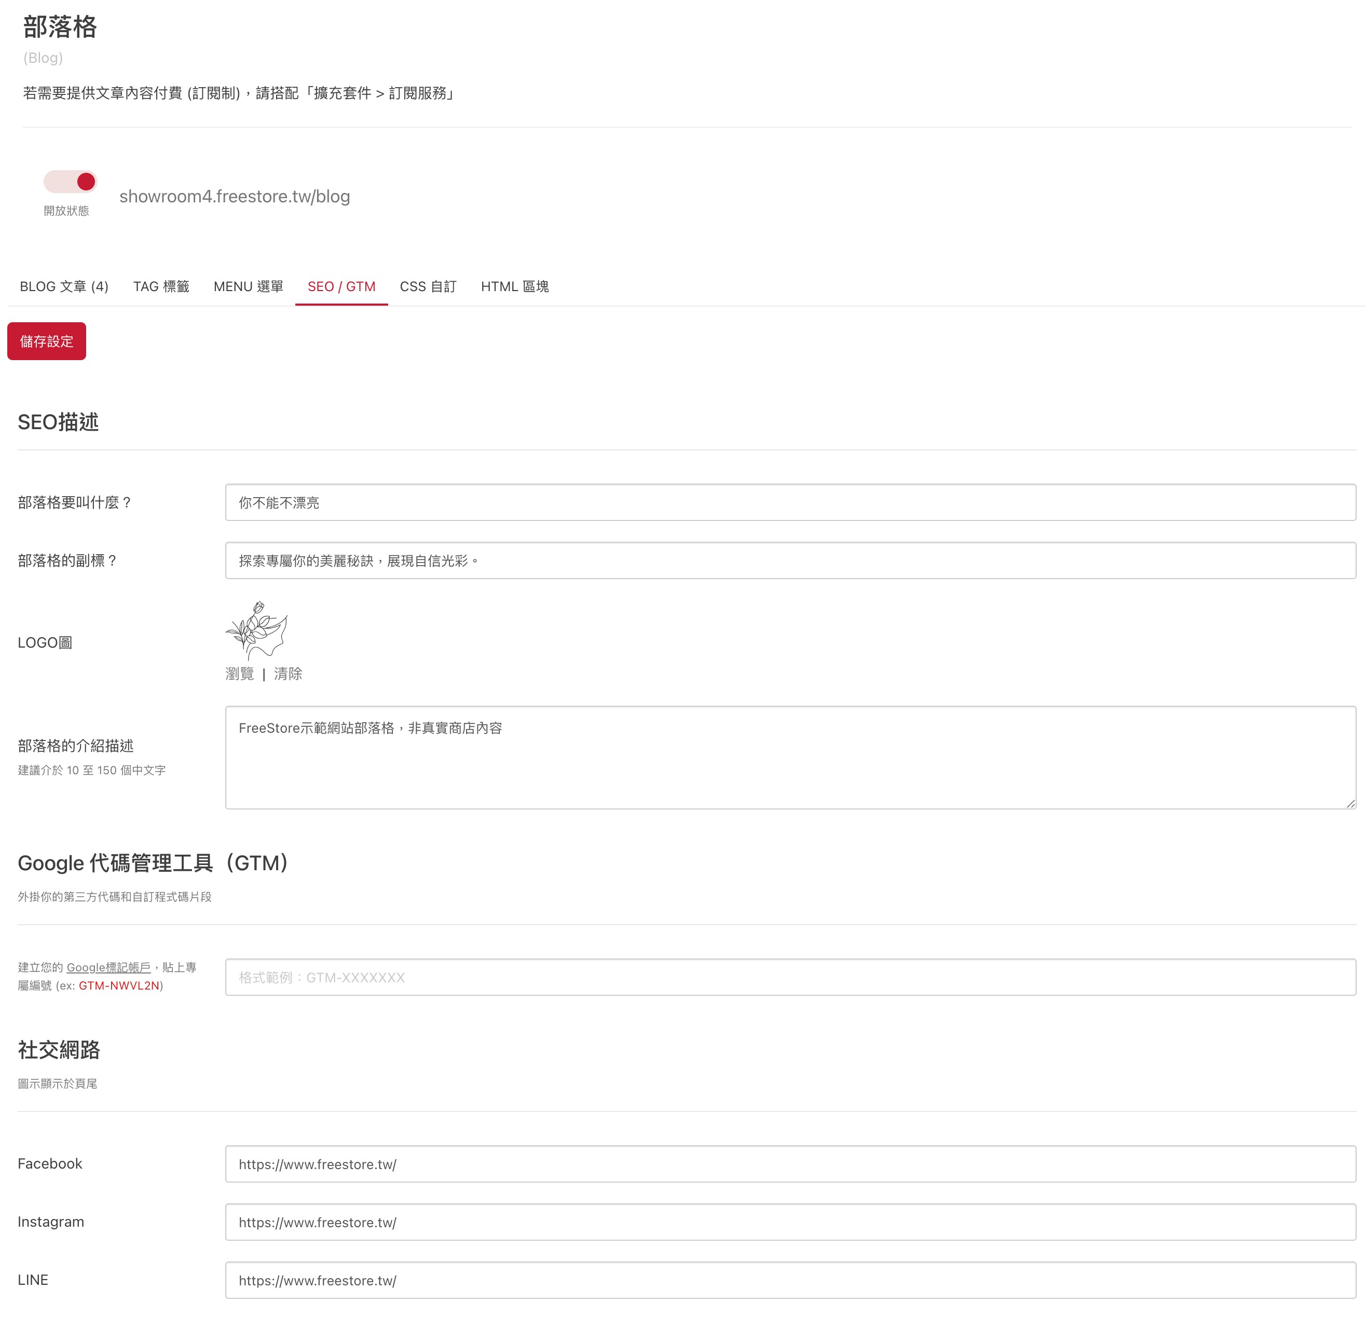Screen dimensions: 1366x1317
Task: Switch to the HTML 區塊 tab
Action: 514,286
